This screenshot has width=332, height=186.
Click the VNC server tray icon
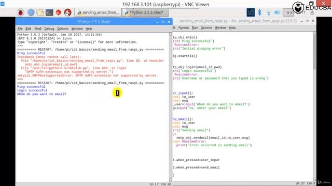251,12
